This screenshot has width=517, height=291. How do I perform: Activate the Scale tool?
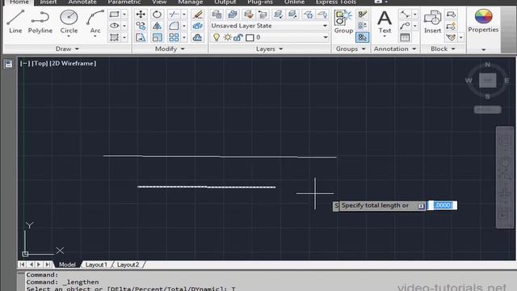(157, 37)
